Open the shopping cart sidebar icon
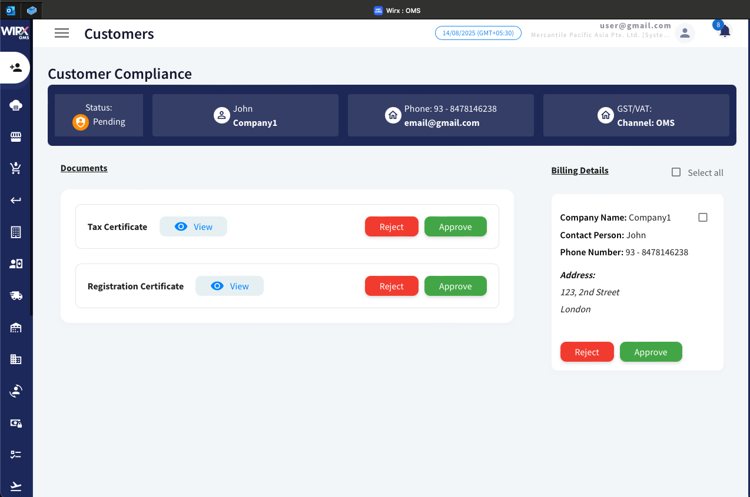The height and width of the screenshot is (497, 750). coord(16,169)
